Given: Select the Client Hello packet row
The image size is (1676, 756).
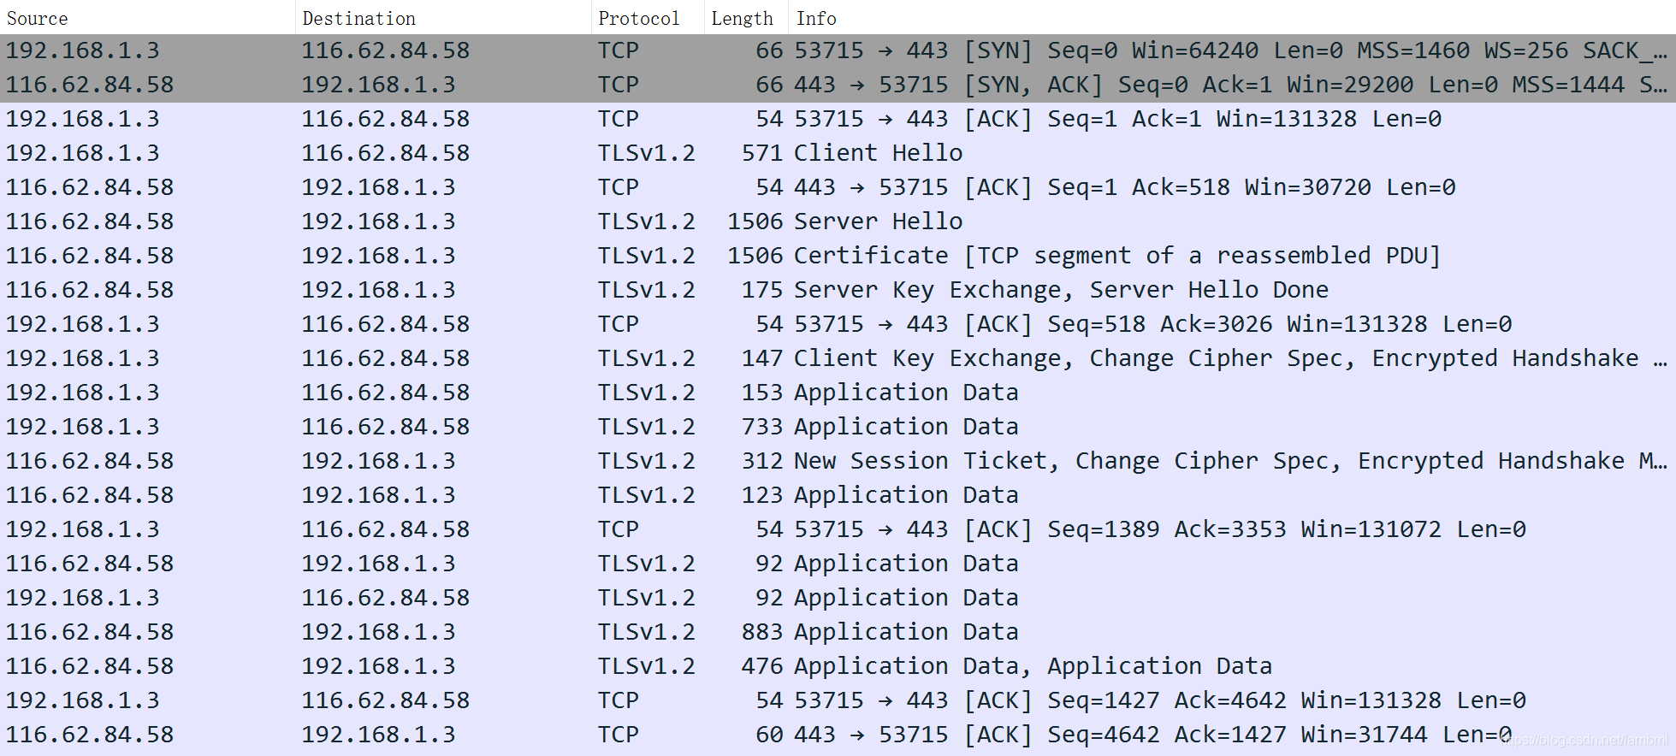Looking at the screenshot, I should (x=838, y=154).
